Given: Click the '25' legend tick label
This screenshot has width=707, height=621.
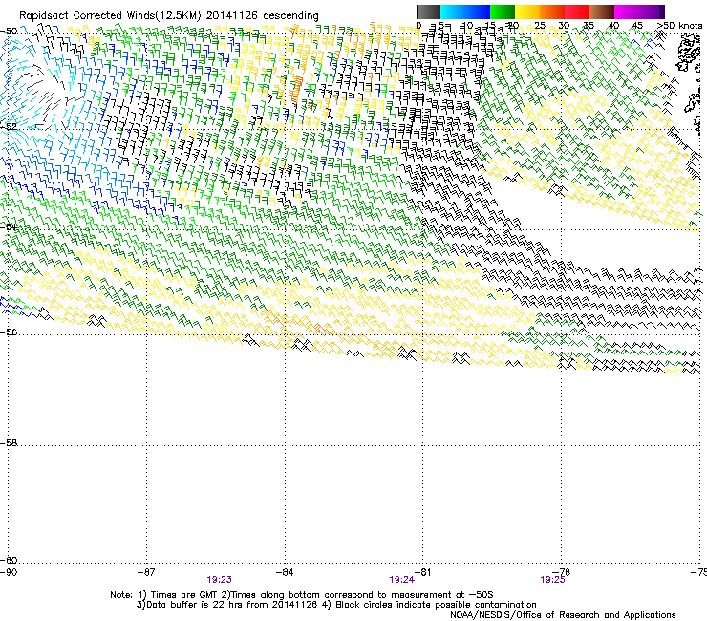Looking at the screenshot, I should [x=540, y=26].
